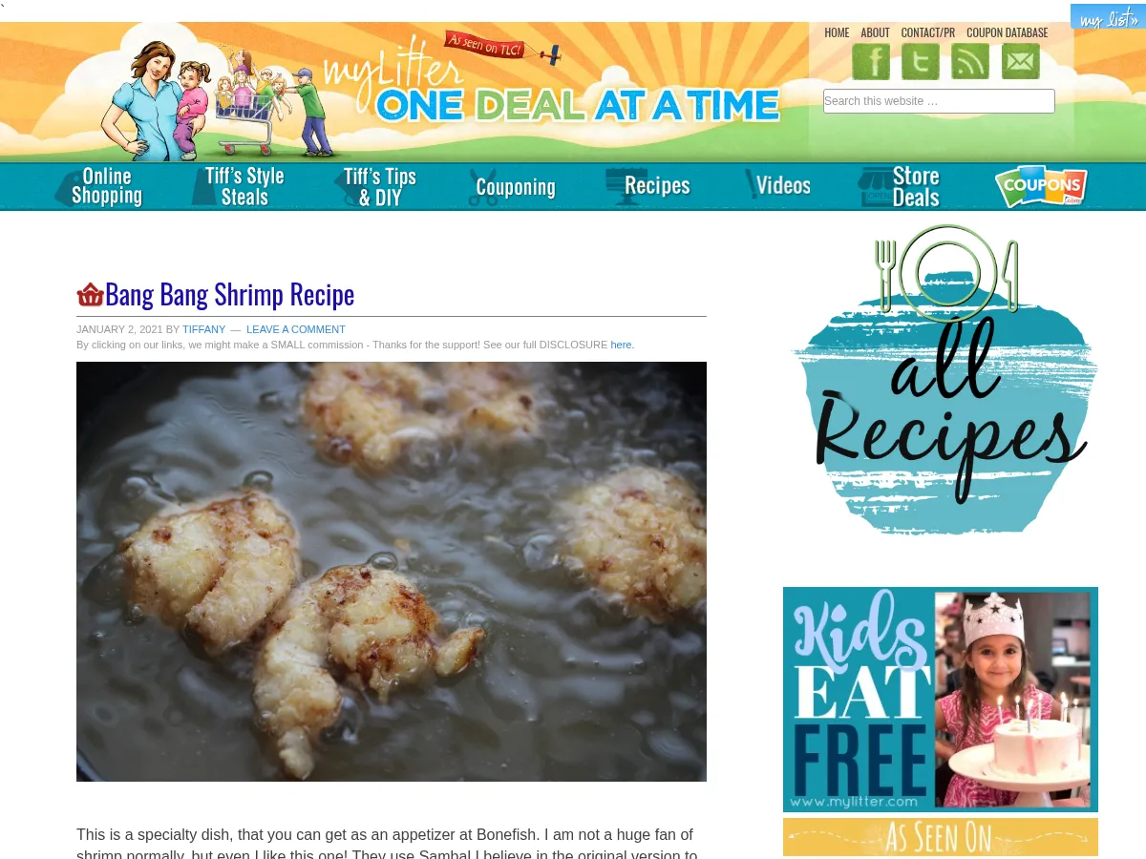Viewport: 1146px width, 859px height.
Task: Open the Recipes menu item
Action: (647, 186)
